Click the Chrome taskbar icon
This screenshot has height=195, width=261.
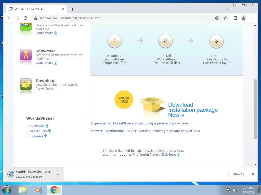54,190
